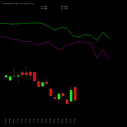Screen dimensions: 127x127
Task: Select the red candle for 14 Aug
Action: click(x=35, y=76)
